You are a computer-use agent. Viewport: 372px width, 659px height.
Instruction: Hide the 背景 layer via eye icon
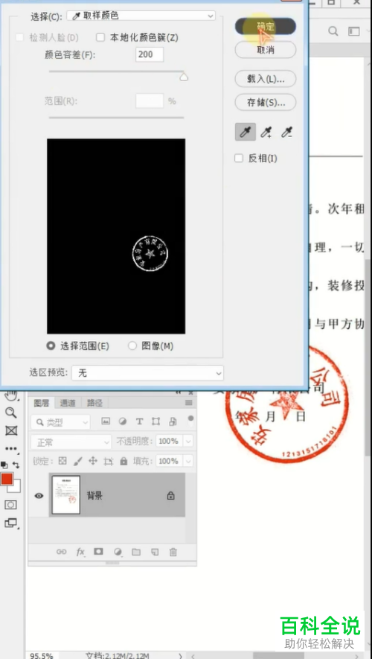tap(39, 496)
